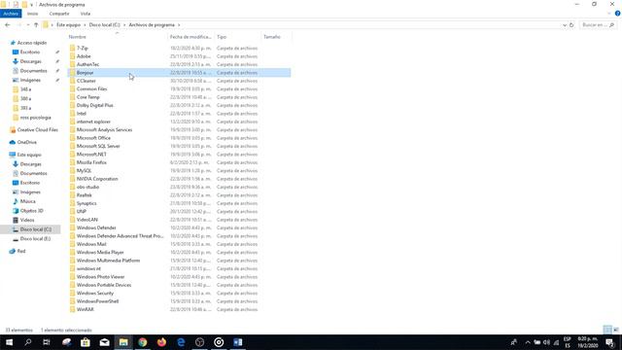Image resolution: width=622 pixels, height=350 pixels.
Task: Launch Firefox from taskbar
Action: (161, 342)
